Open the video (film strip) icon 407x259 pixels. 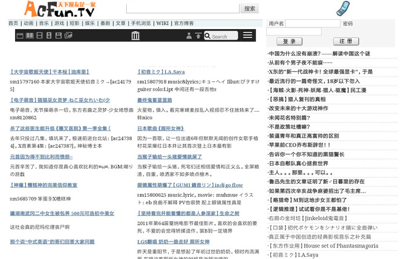(x=40, y=36)
